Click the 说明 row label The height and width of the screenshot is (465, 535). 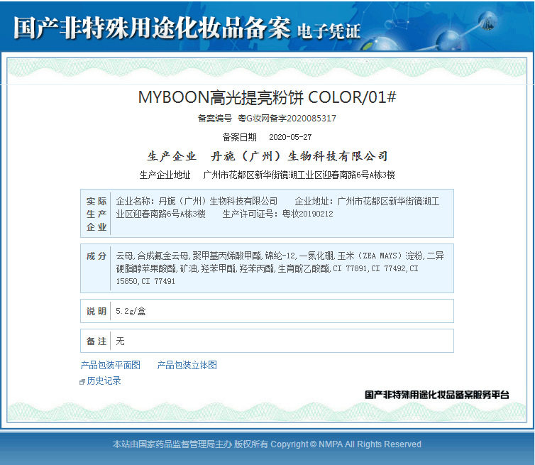96,312
